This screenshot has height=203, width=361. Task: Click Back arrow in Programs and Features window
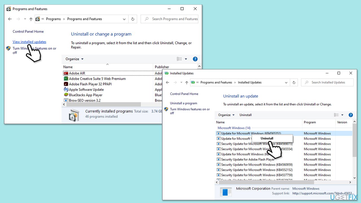click(10, 19)
